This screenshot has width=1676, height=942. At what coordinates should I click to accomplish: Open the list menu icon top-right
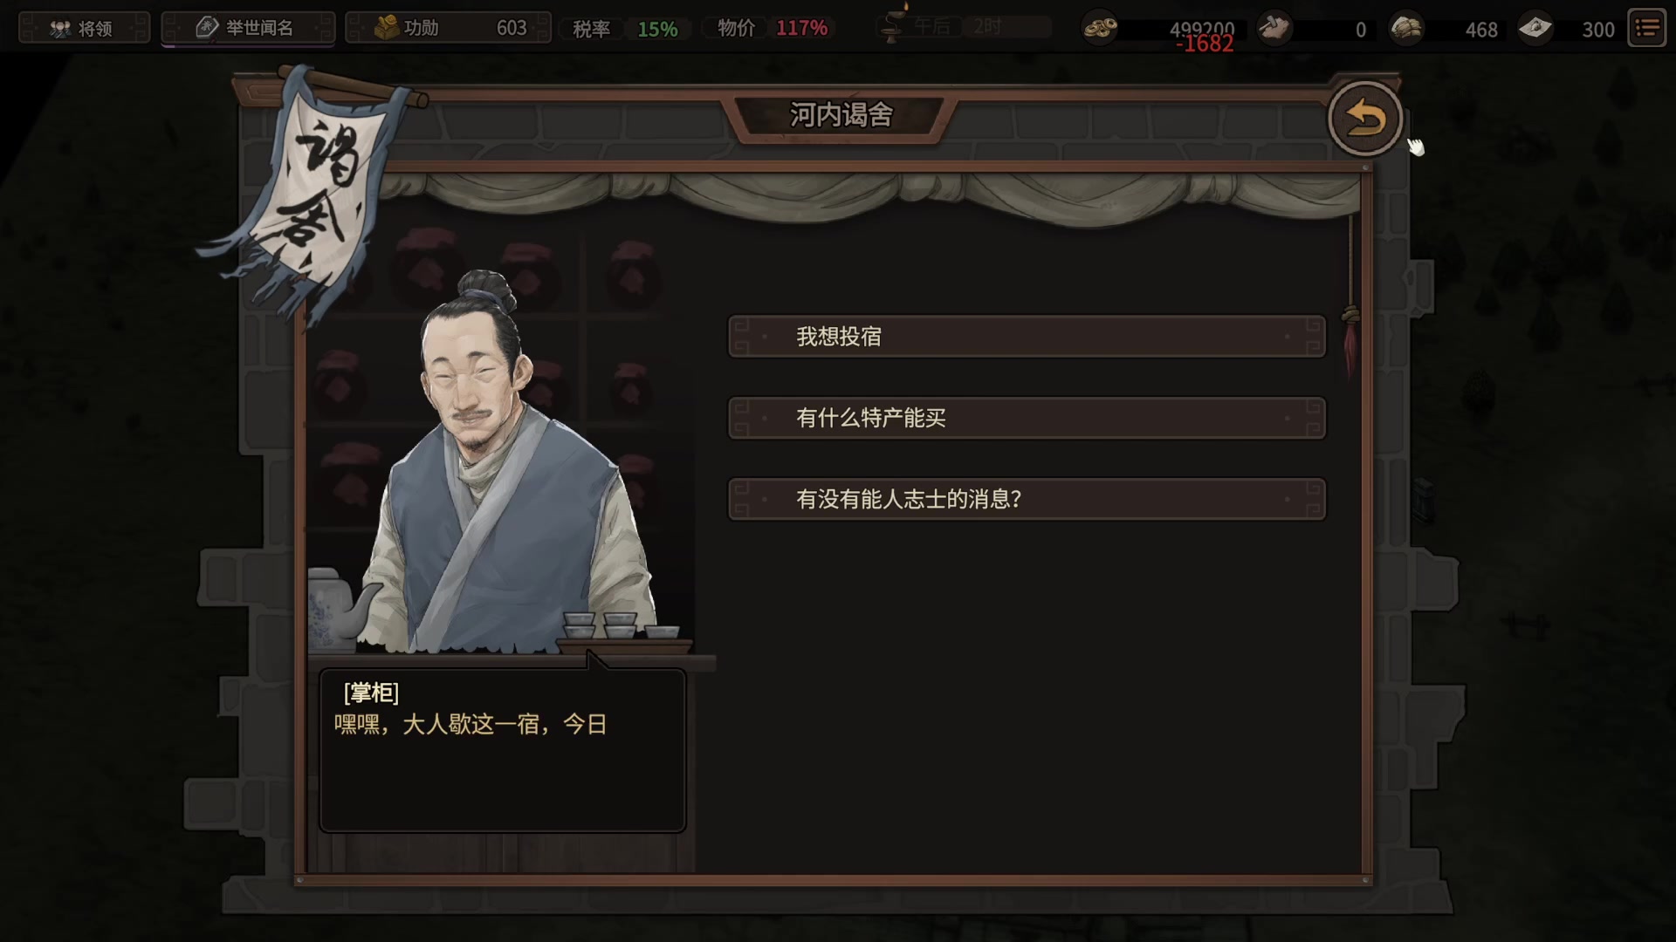coord(1647,29)
